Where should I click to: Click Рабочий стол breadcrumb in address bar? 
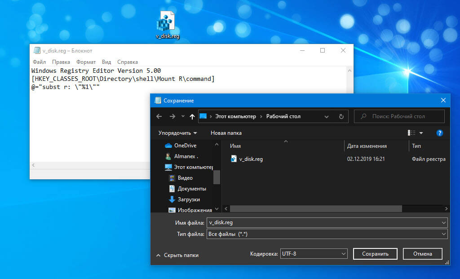283,116
